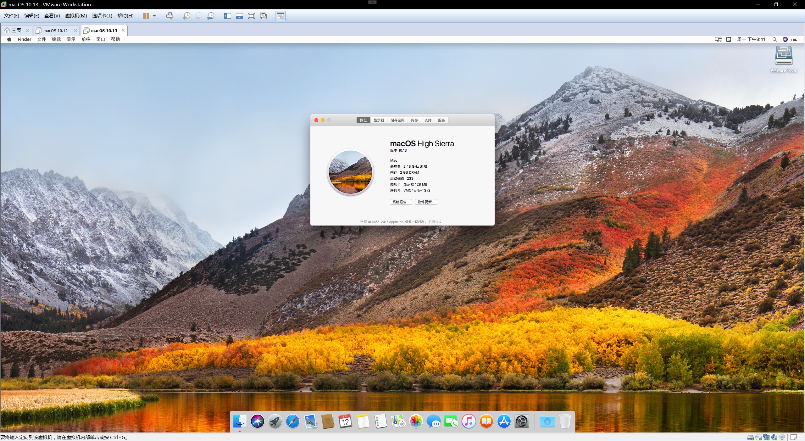Screen dimensions: 805x441
Task: Open Contacts book in Dock
Action: (328, 421)
